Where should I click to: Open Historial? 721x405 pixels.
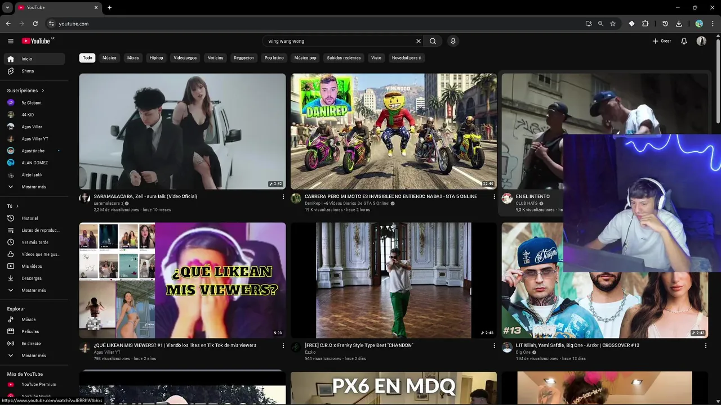(34, 218)
